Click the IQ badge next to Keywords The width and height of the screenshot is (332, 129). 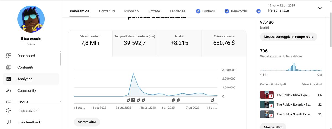227,11
